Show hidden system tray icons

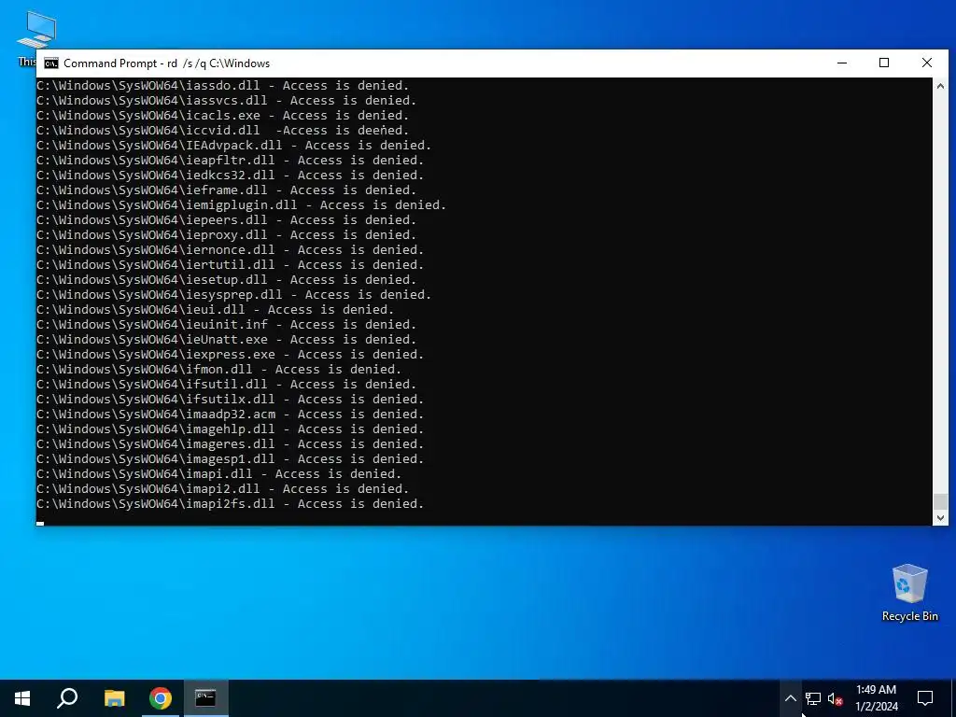click(790, 698)
